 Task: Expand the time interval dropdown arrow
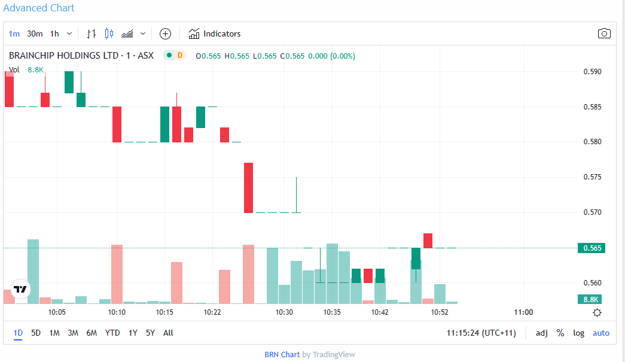[x=69, y=34]
